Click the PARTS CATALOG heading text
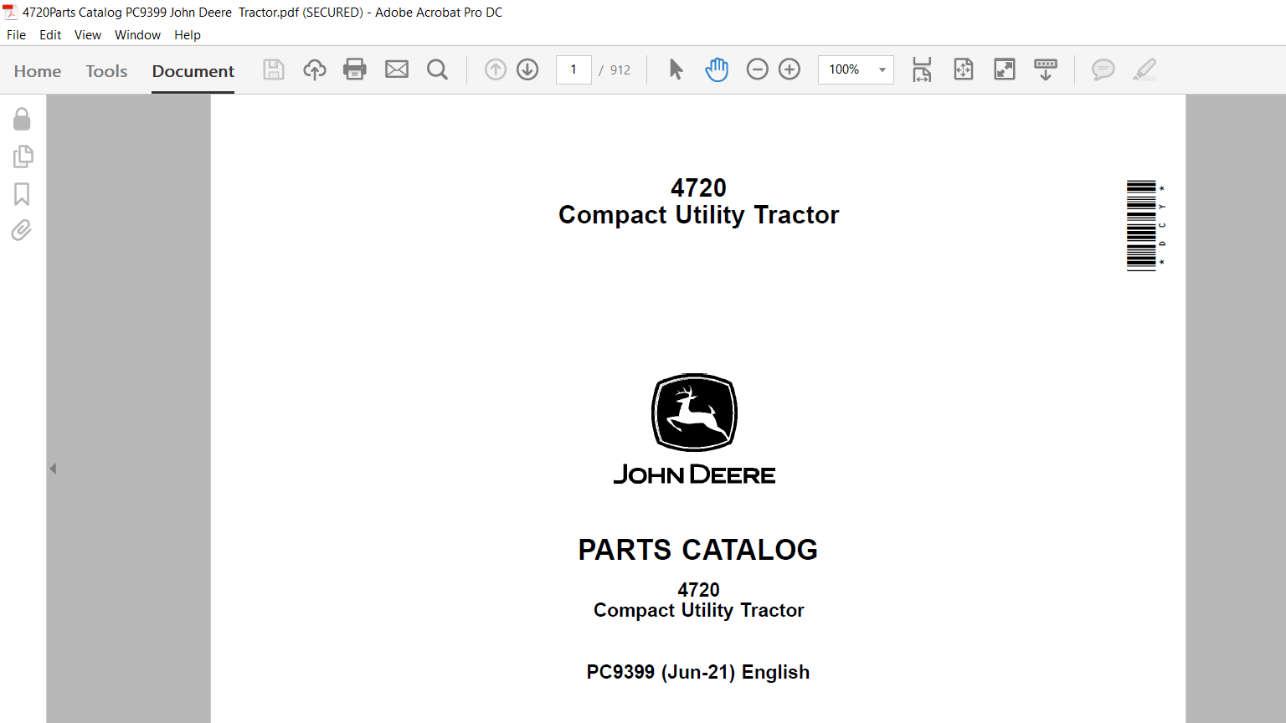Screen dimensions: 1286x723 pyautogui.click(x=698, y=550)
